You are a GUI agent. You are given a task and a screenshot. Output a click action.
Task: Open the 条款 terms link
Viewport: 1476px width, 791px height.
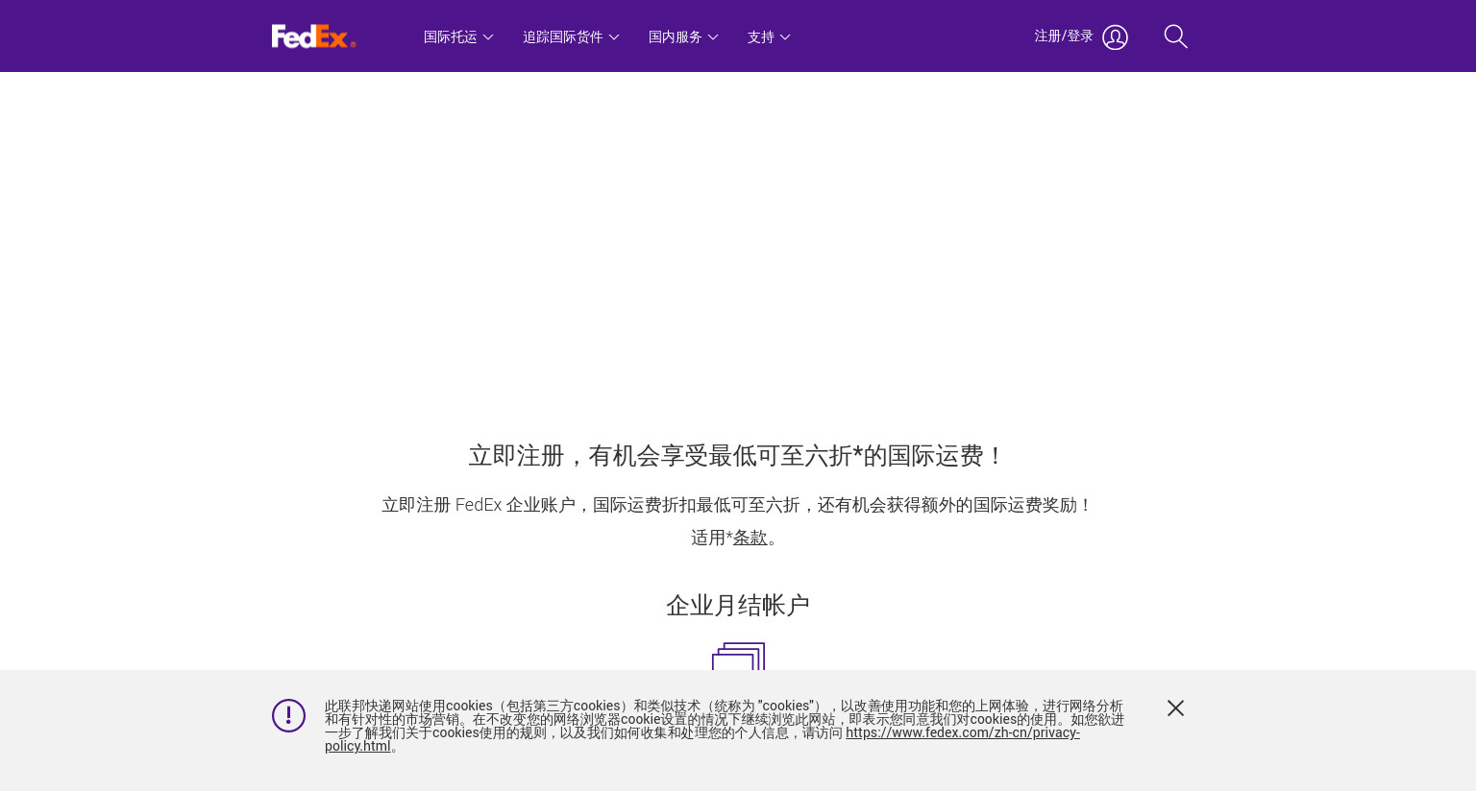pyautogui.click(x=750, y=538)
